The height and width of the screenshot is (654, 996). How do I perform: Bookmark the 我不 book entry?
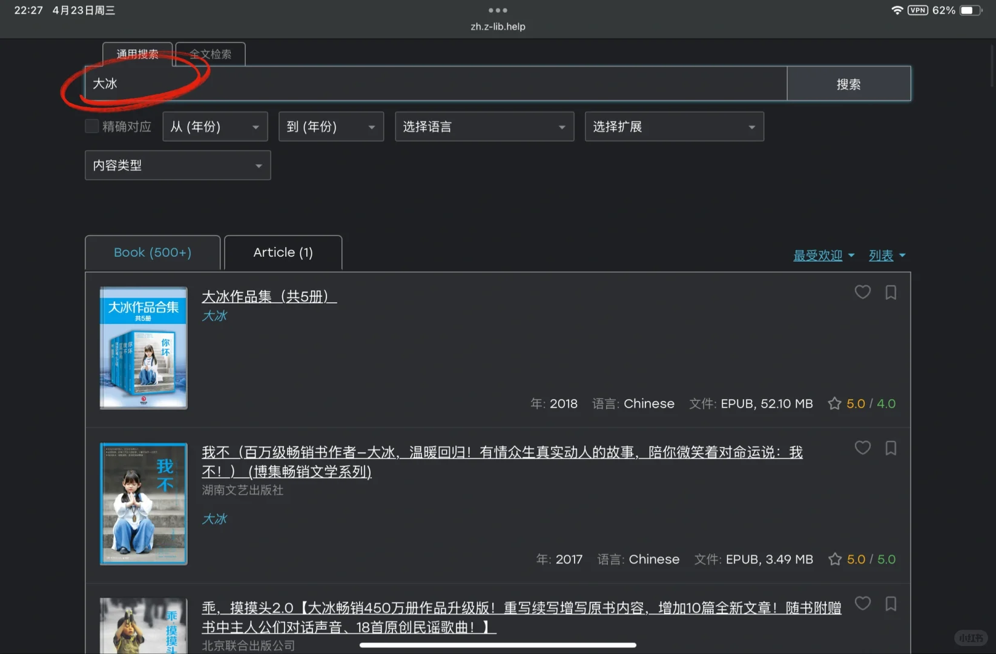point(891,448)
